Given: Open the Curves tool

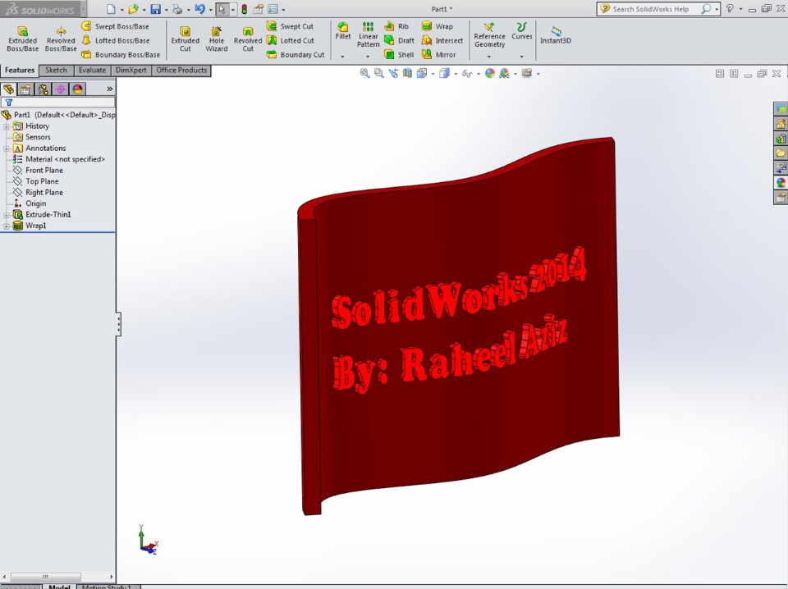Looking at the screenshot, I should (522, 30).
